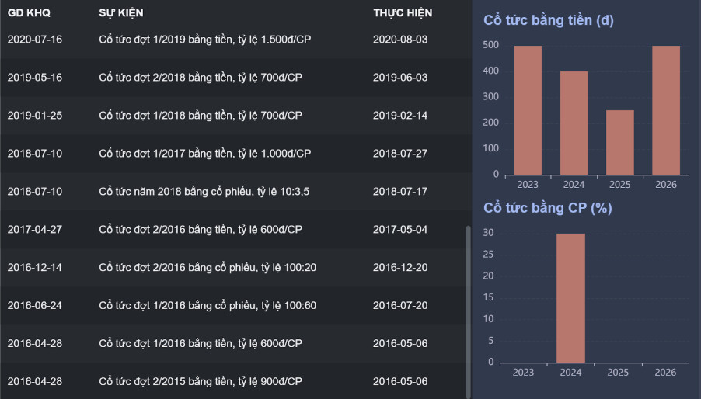Image resolution: width=701 pixels, height=399 pixels.
Task: Click execution date 2017-05-04
Action: pos(400,230)
